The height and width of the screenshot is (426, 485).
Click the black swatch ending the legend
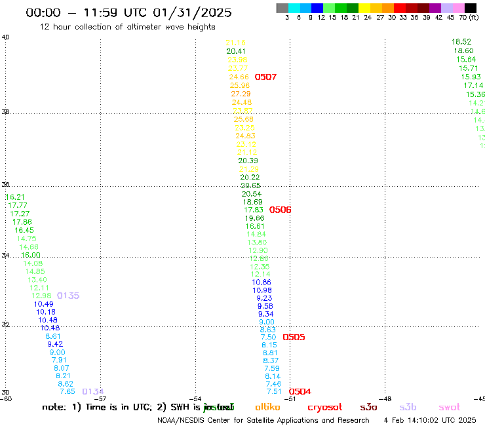pyautogui.click(x=470, y=9)
